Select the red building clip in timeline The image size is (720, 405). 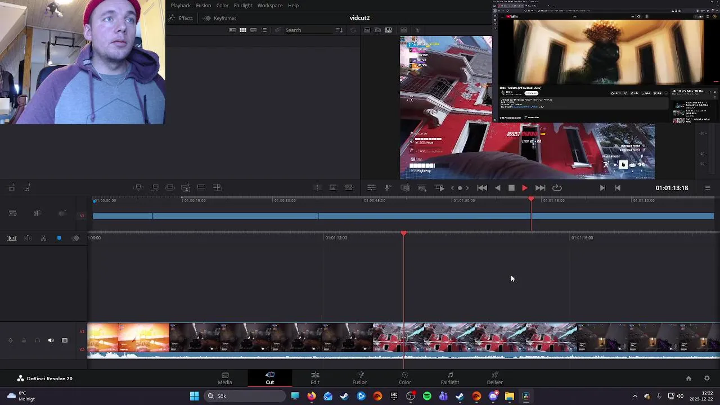[475, 337]
